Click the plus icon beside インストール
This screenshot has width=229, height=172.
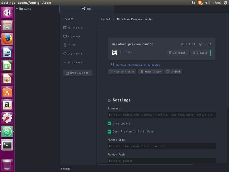click(65, 62)
